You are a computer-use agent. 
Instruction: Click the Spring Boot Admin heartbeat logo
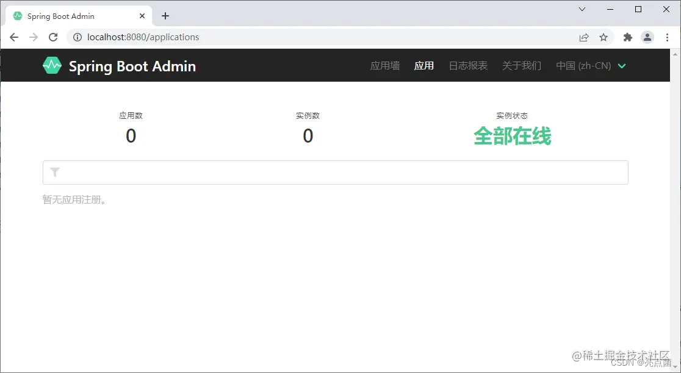pyautogui.click(x=52, y=65)
